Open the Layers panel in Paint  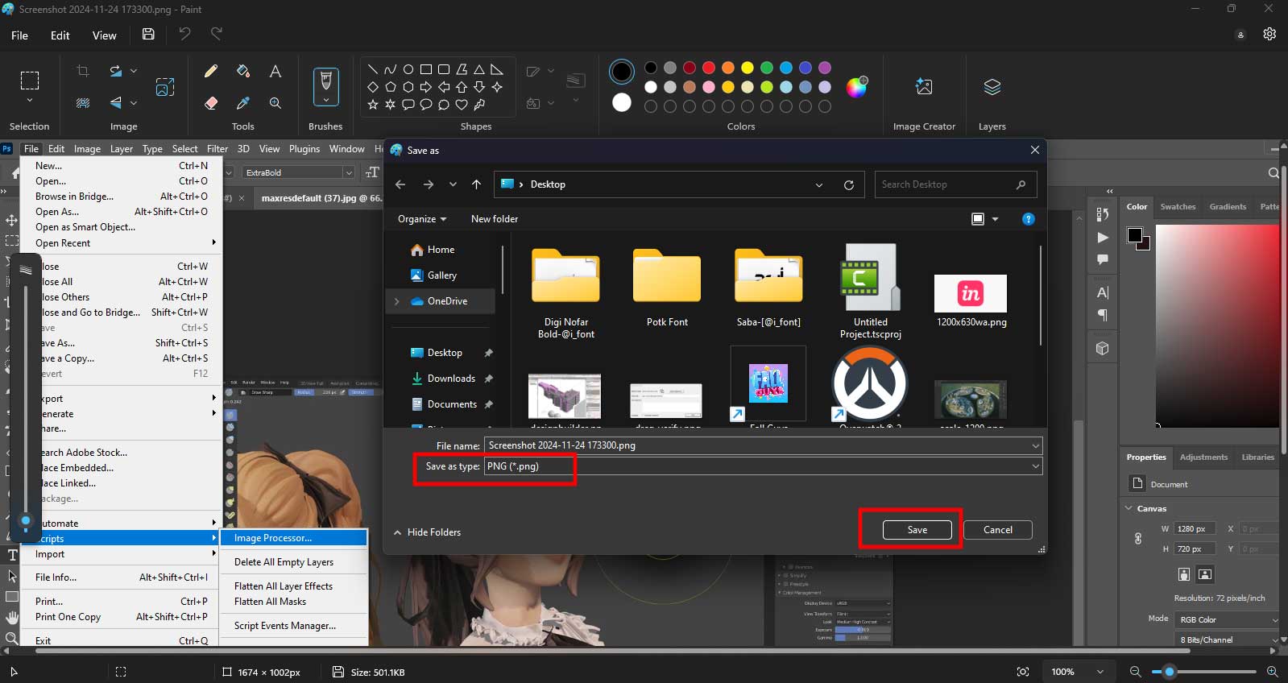992,87
